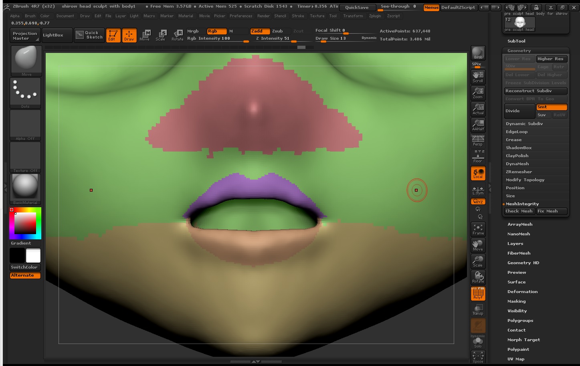Toggle the Floor grid

[x=478, y=157]
